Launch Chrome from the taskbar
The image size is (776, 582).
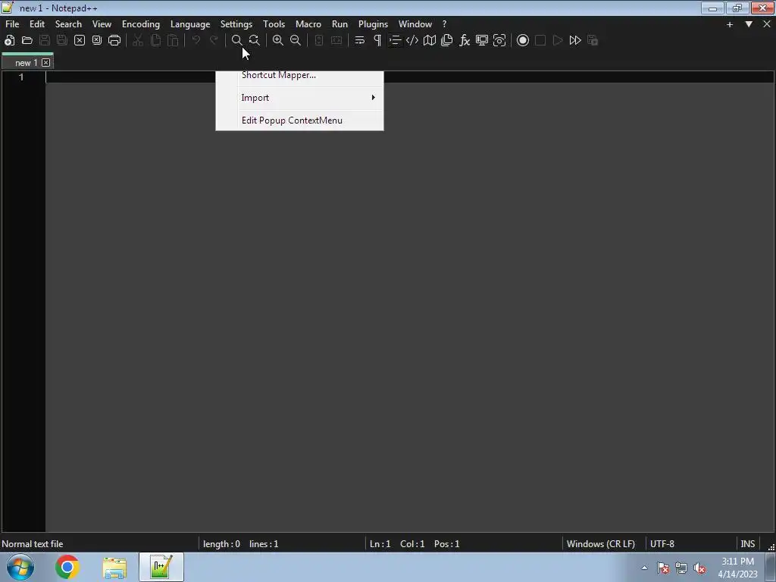67,567
